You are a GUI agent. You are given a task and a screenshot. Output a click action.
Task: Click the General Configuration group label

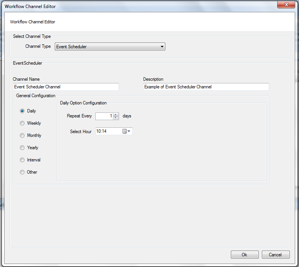pyautogui.click(x=36, y=96)
